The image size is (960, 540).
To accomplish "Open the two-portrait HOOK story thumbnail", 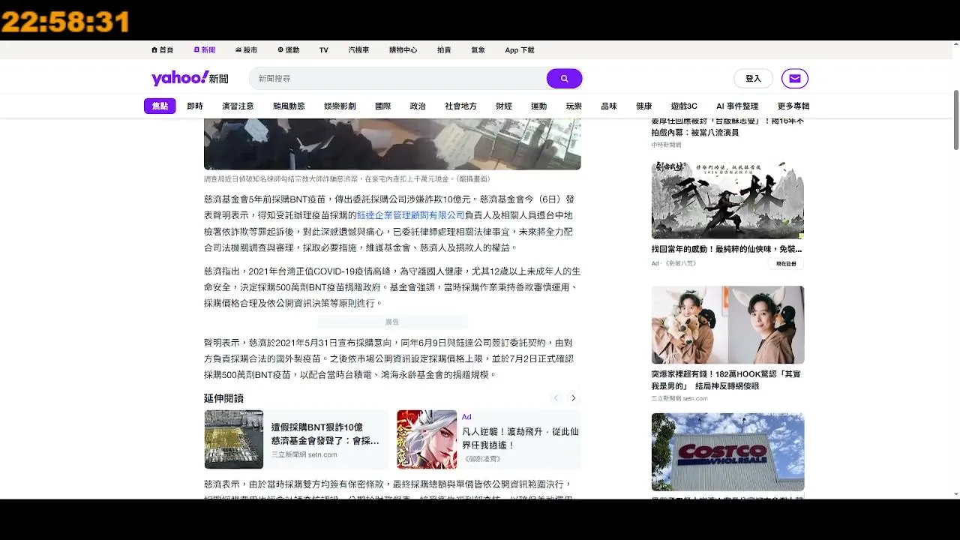I will point(727,325).
